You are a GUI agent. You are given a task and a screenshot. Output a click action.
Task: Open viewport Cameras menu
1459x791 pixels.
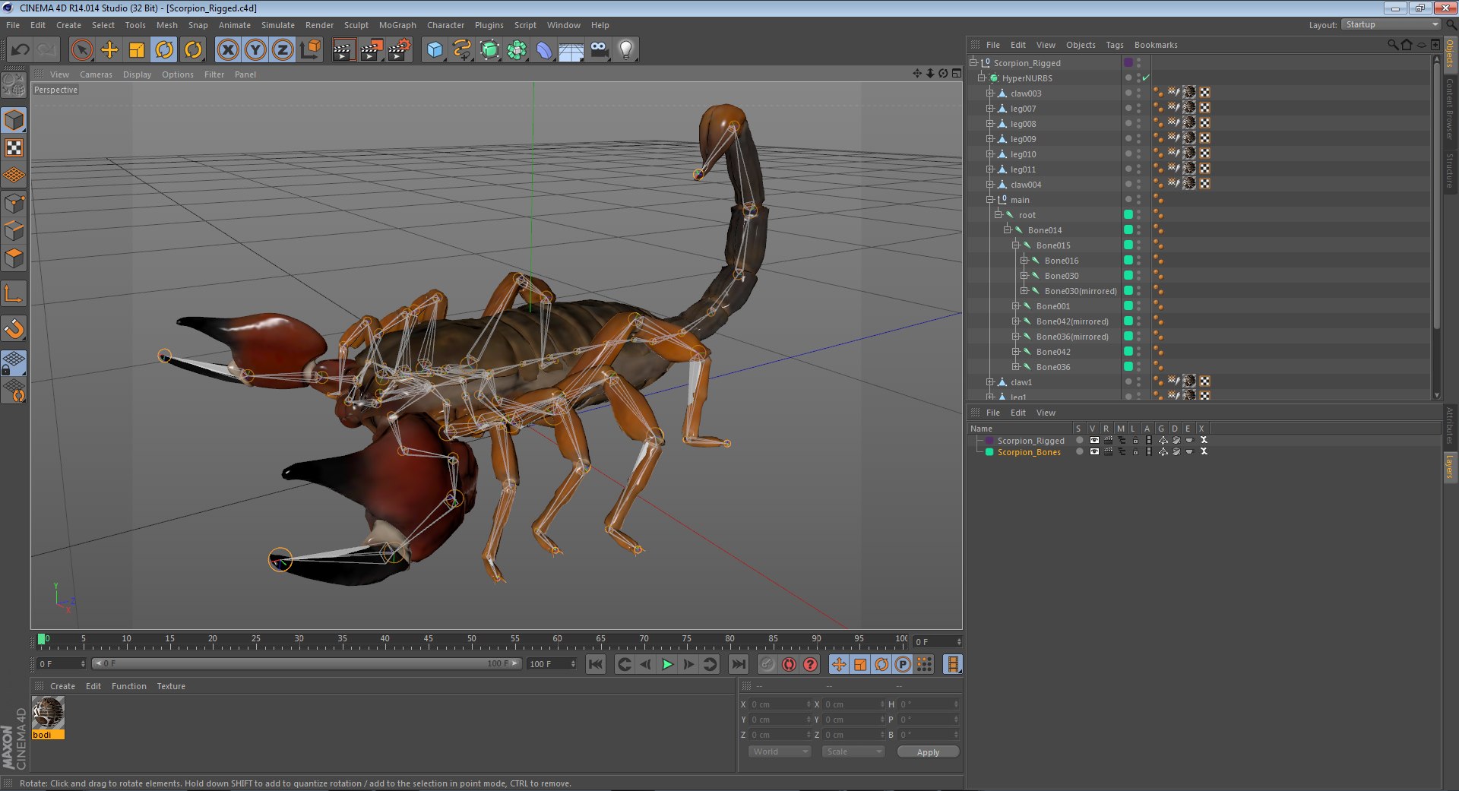point(96,74)
